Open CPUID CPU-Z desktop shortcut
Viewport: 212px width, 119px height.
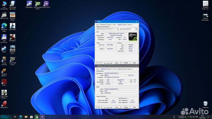(x=46, y=4)
